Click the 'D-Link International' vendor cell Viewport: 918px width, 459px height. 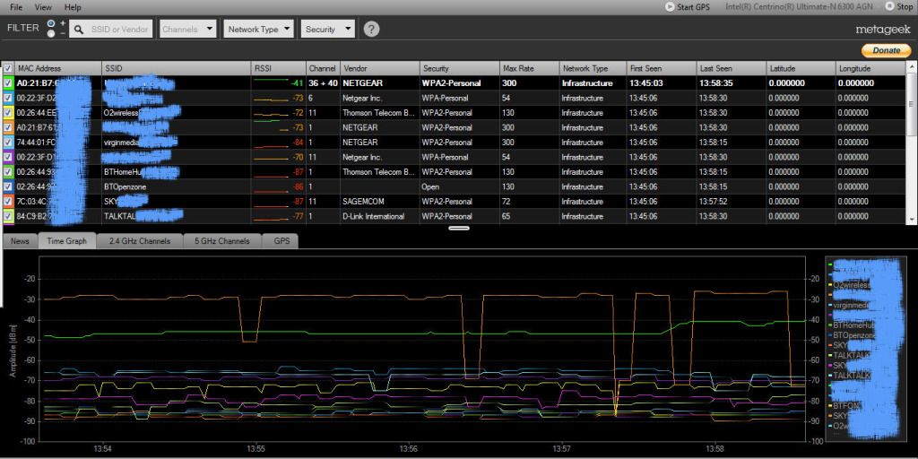click(x=373, y=216)
